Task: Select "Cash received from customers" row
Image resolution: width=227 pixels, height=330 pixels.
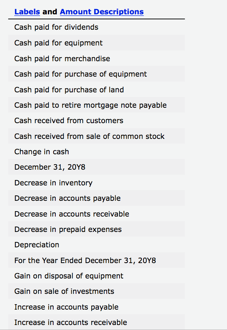Action: point(69,121)
